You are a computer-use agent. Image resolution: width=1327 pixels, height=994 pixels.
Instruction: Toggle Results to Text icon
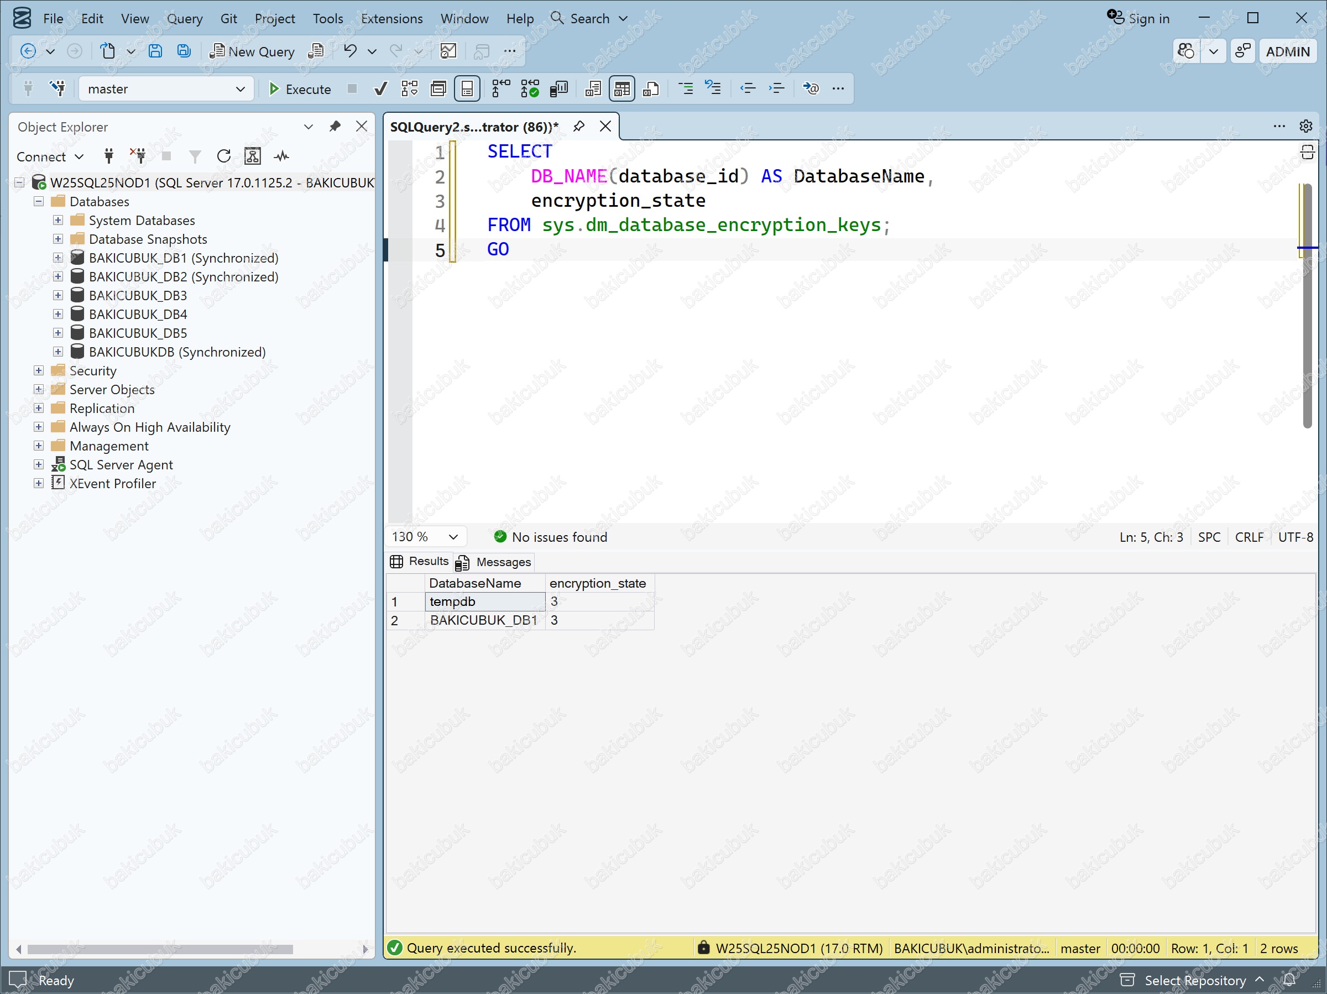click(593, 90)
